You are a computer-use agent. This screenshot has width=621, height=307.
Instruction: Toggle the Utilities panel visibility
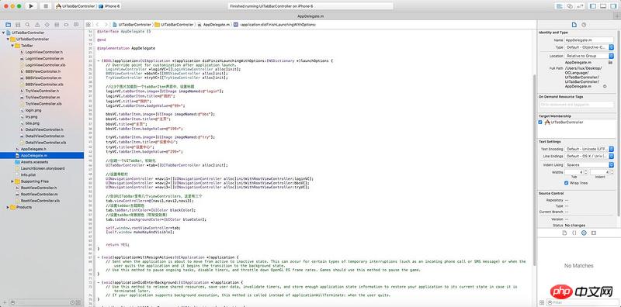click(612, 6)
